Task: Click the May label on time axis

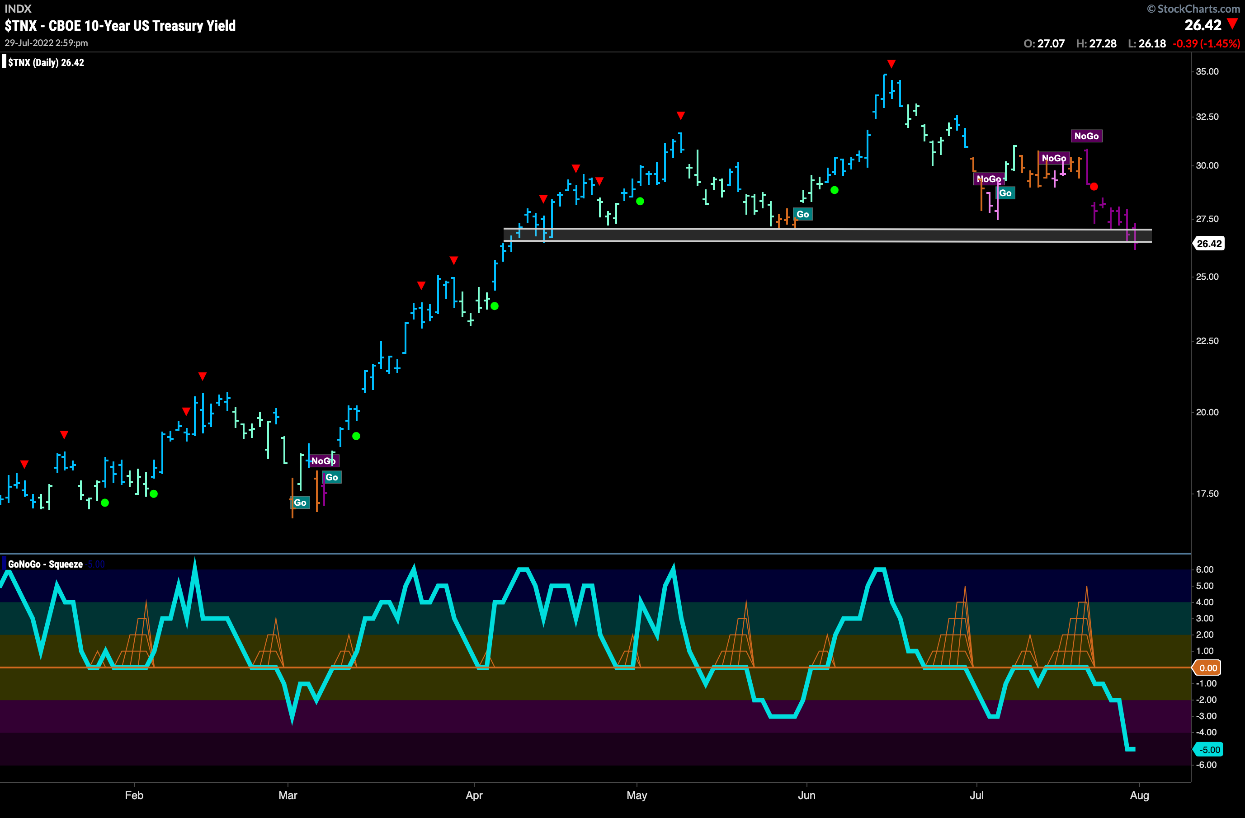Action: (637, 795)
